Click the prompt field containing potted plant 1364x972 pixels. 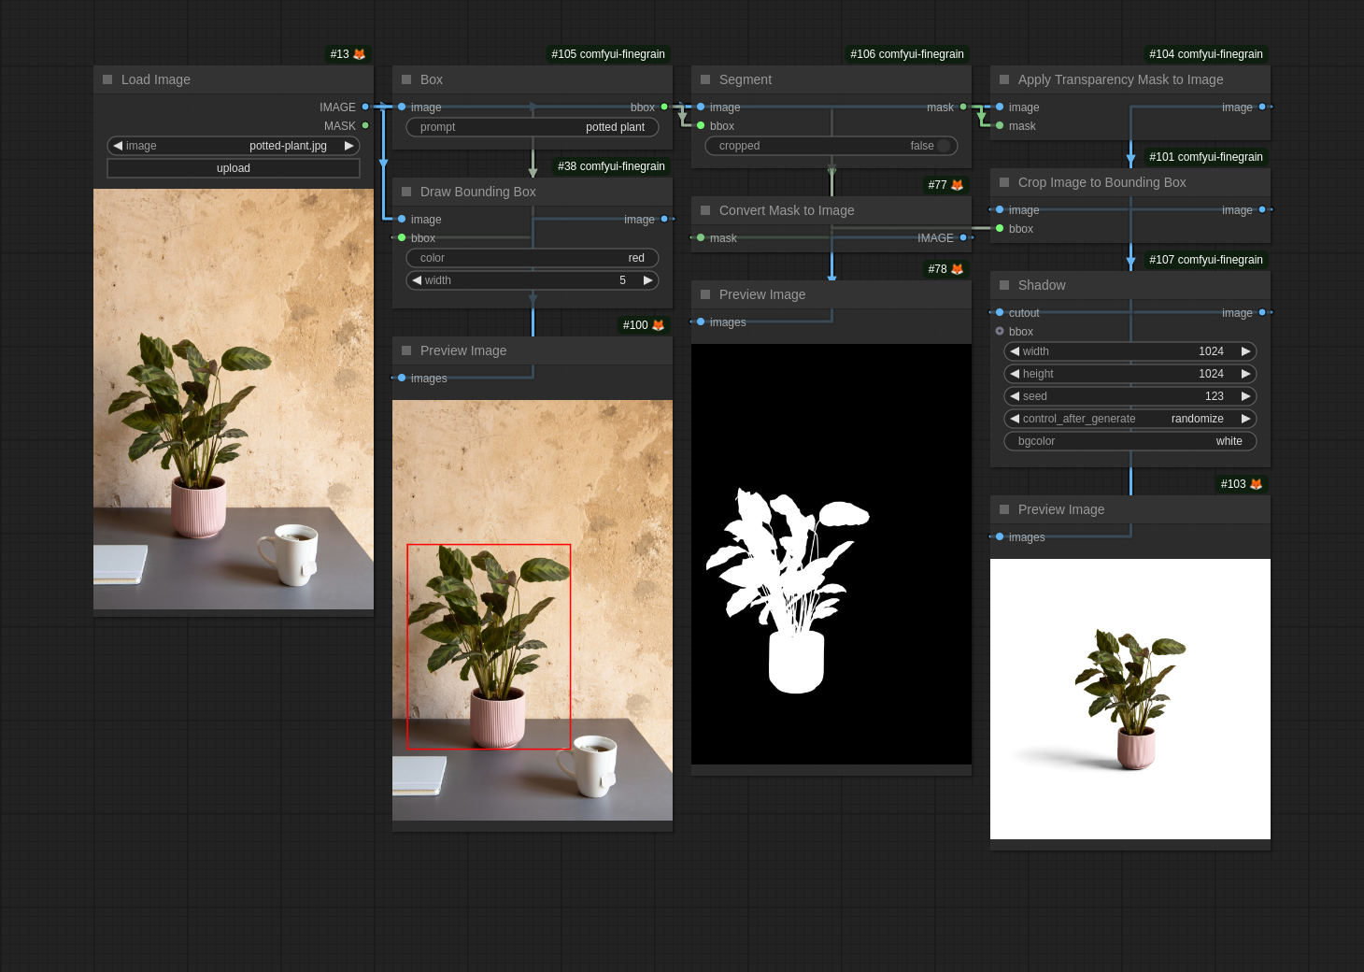tap(533, 127)
